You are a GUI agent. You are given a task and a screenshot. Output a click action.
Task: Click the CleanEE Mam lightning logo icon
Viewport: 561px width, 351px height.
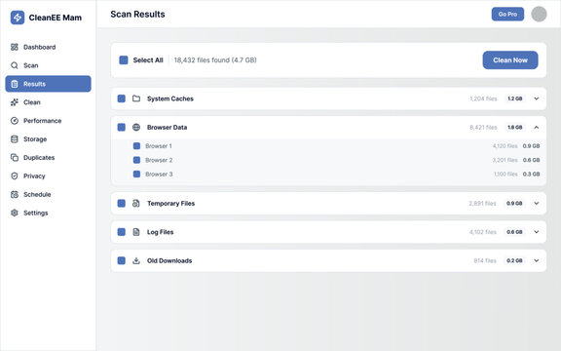coord(18,18)
